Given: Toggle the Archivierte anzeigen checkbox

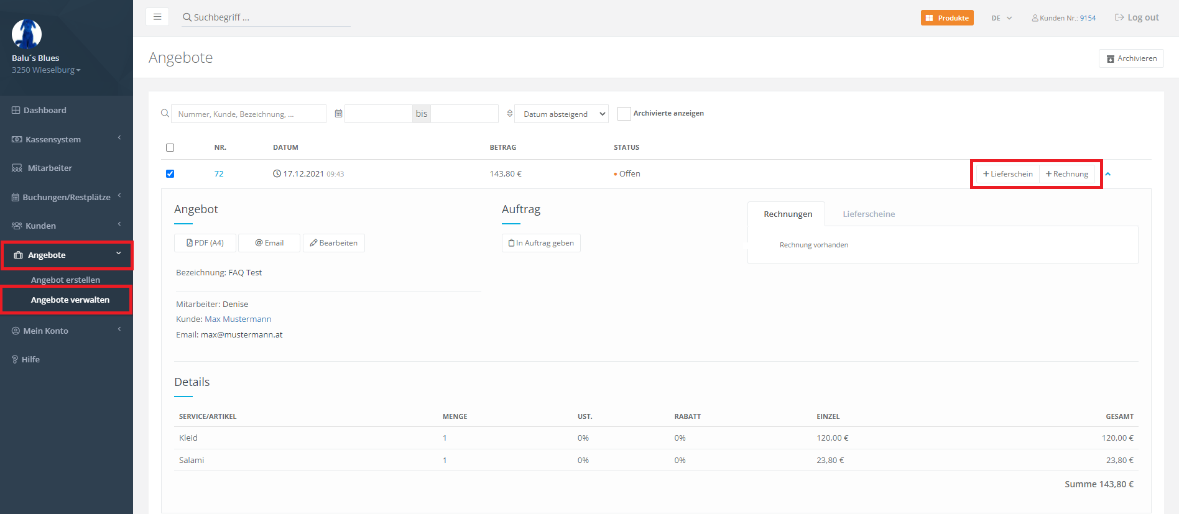Looking at the screenshot, I should [624, 114].
